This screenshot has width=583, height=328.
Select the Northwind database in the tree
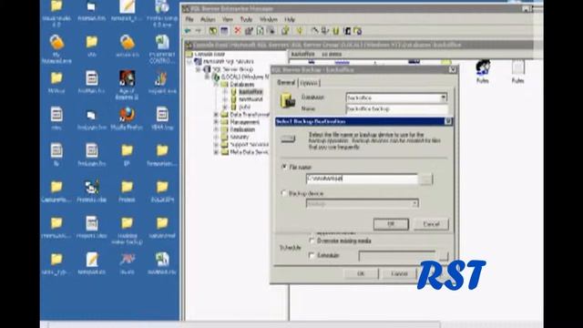tap(251, 99)
